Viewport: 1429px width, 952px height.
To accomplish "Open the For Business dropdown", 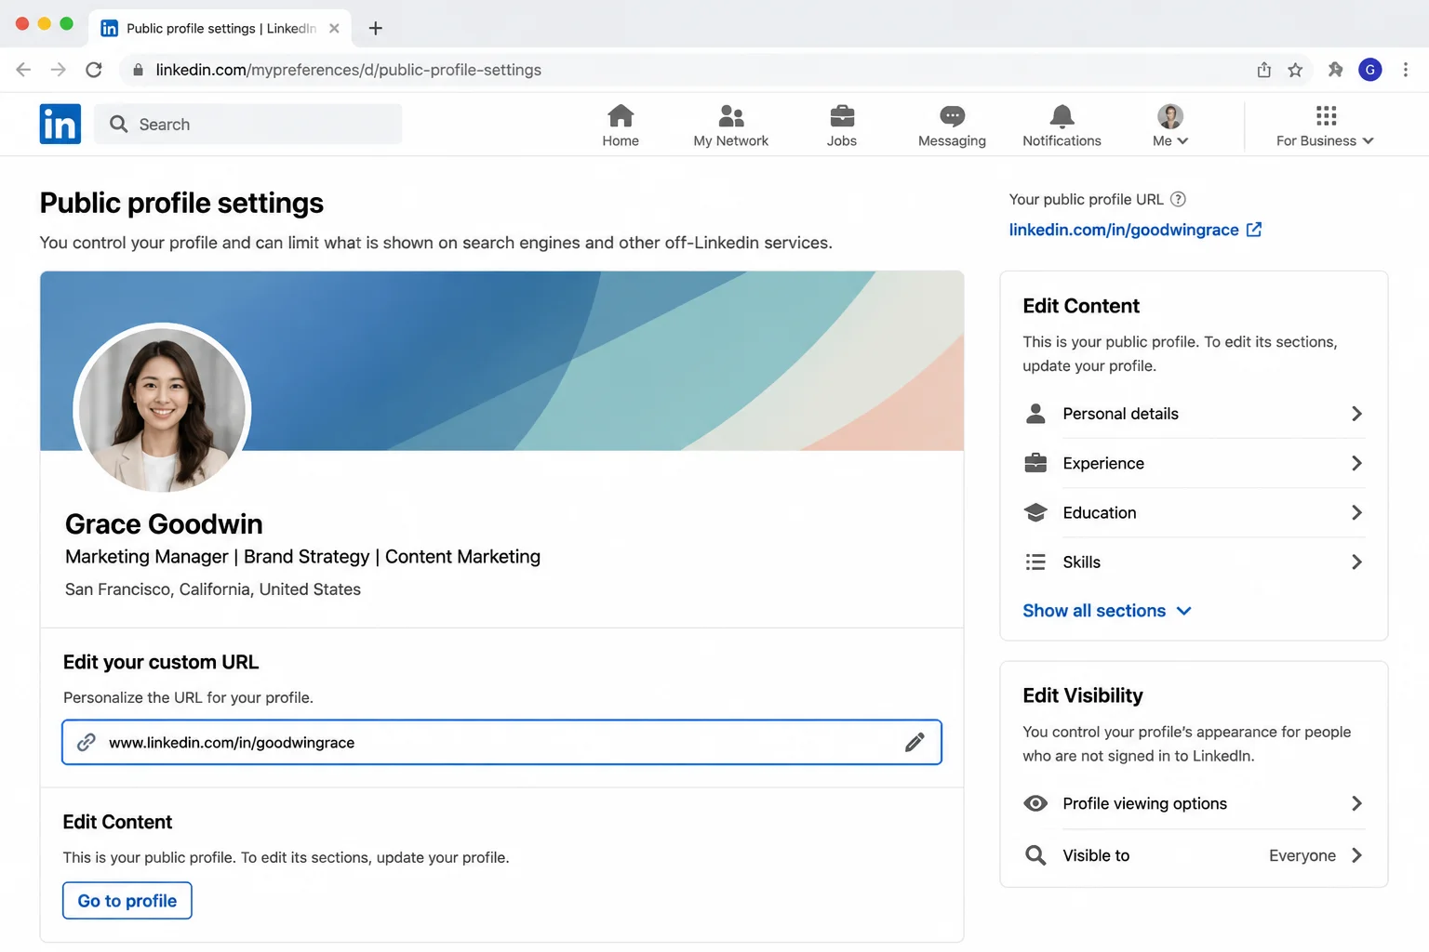I will pos(1325,126).
